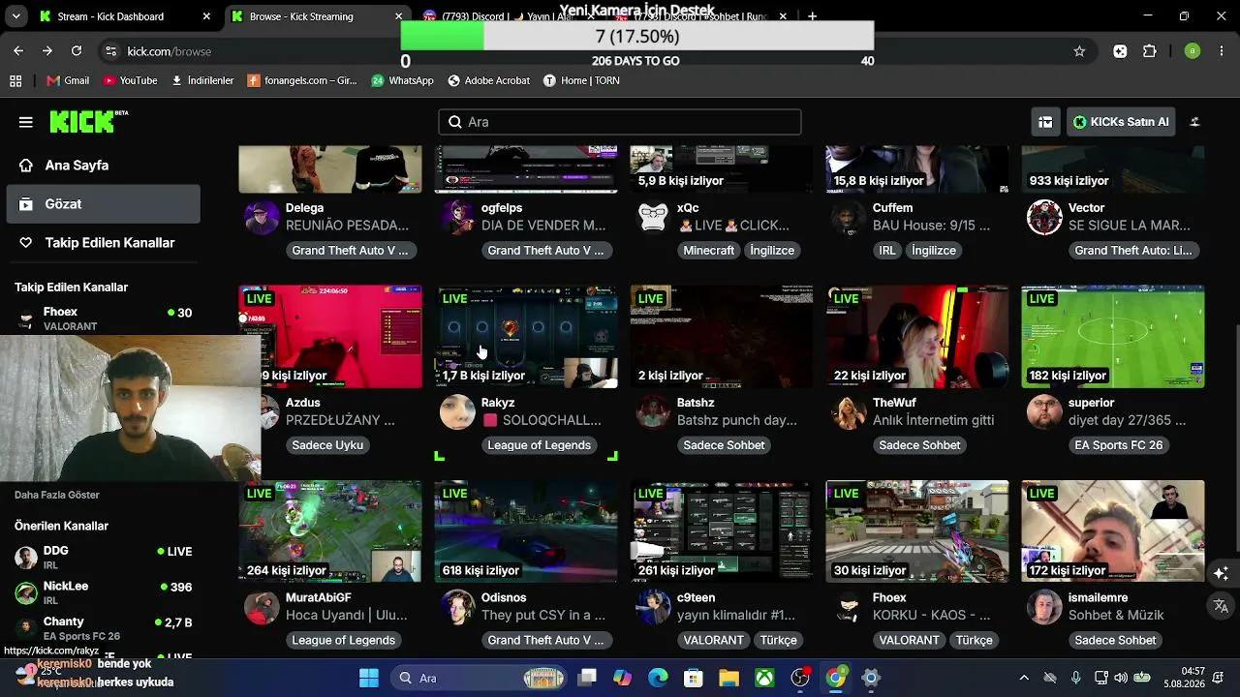Open the Windows Start menu
The width and height of the screenshot is (1240, 697).
[x=369, y=678]
